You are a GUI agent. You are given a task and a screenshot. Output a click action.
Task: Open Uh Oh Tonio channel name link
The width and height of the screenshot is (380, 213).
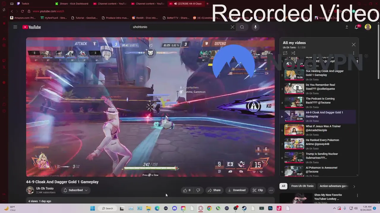[45, 188]
